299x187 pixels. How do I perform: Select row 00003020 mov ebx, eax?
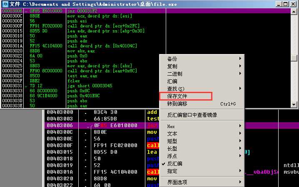pyautogui.click(x=146, y=51)
